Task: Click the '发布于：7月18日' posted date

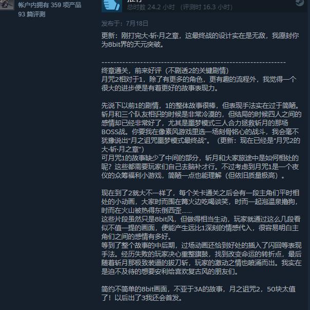Action: [125, 24]
